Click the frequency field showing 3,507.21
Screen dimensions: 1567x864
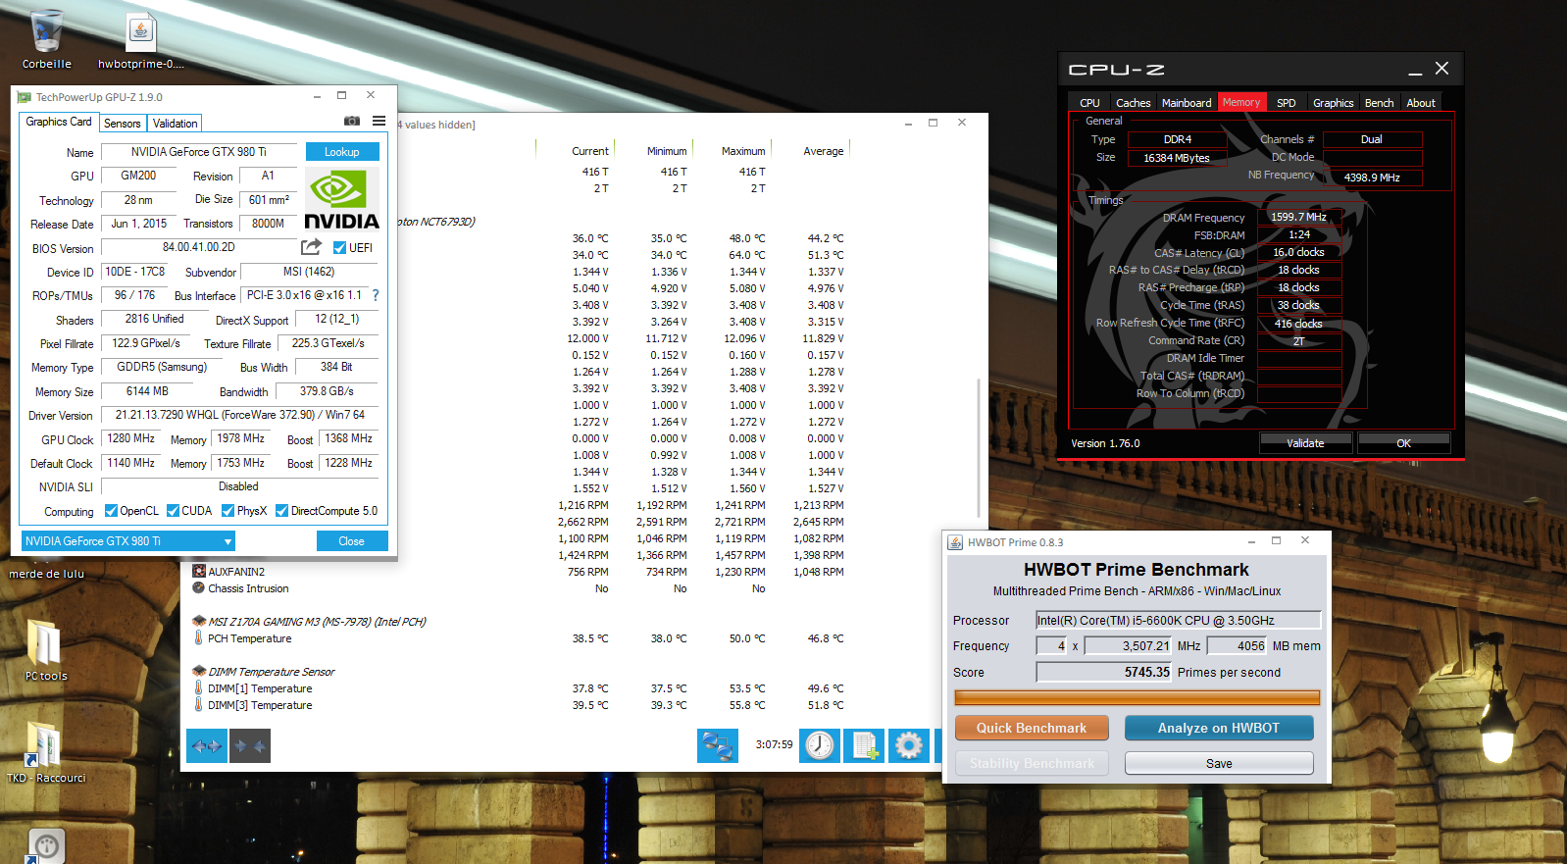(1128, 645)
